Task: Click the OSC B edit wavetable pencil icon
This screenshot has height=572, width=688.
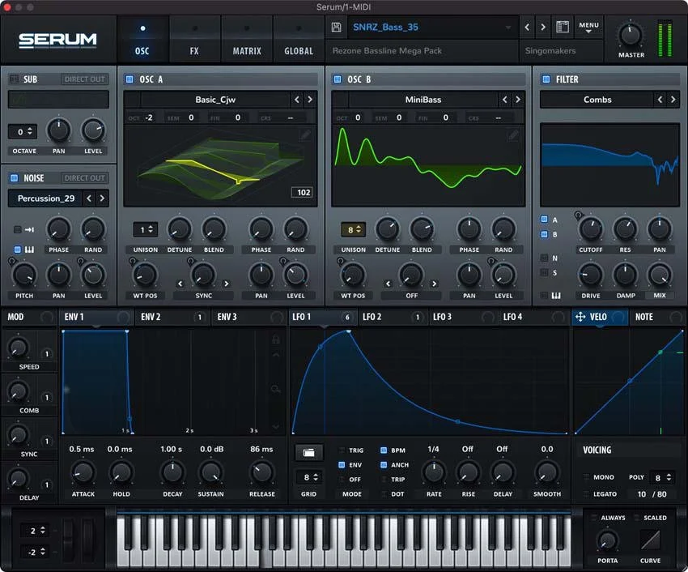Action: coord(513,134)
